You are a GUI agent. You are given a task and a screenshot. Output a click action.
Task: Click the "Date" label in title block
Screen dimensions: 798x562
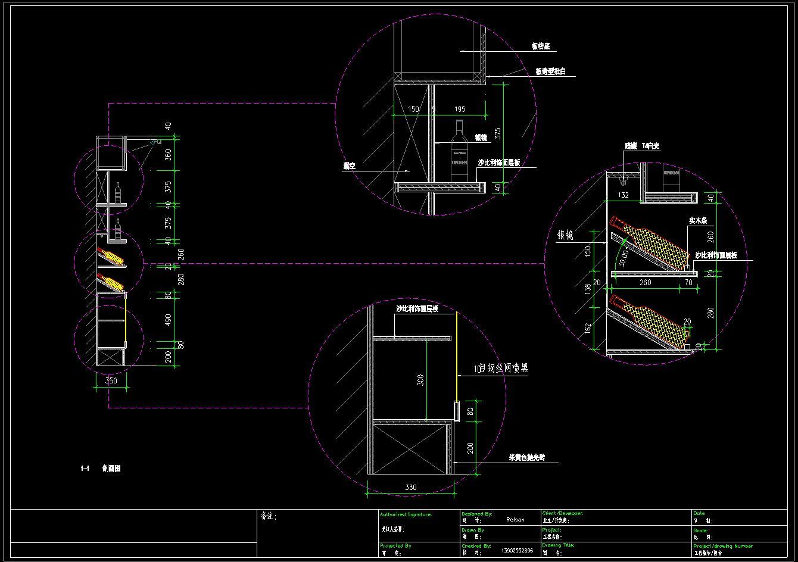coord(699,513)
